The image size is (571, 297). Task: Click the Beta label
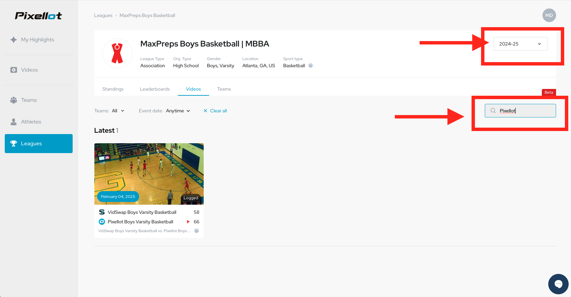549,92
